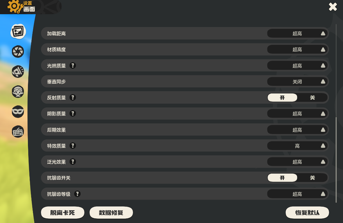Click the help icon beside 抗锯齿等级

pyautogui.click(x=77, y=194)
